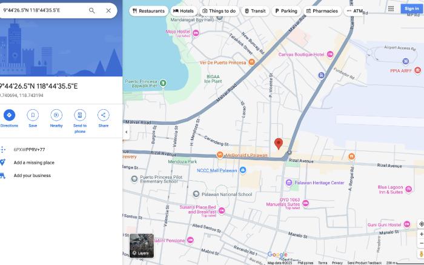
Task: Save this location with the bookmark icon
Action: [33, 115]
